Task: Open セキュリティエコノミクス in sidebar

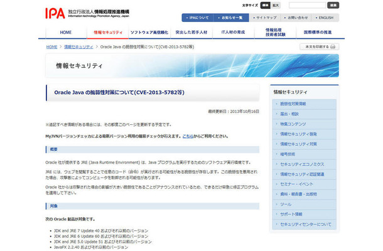Action: point(304,164)
